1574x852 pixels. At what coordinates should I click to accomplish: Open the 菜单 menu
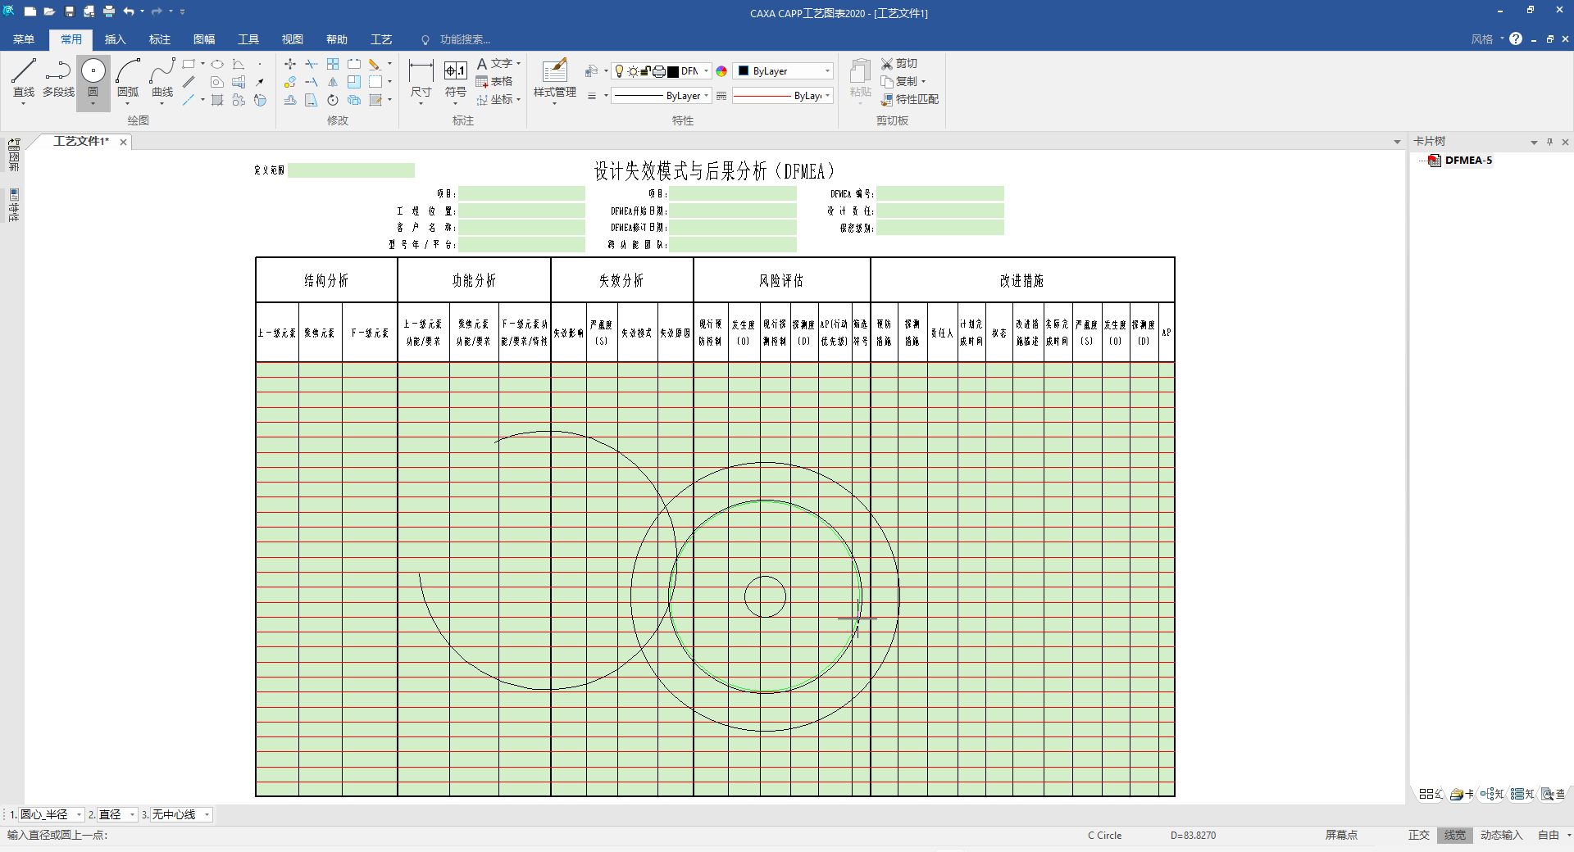pos(24,39)
